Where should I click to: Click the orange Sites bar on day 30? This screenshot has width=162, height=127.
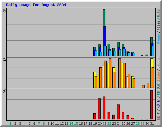click(x=148, y=85)
